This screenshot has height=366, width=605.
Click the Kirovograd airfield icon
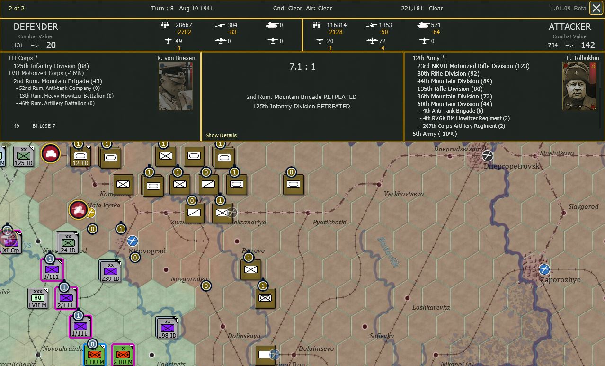coord(133,241)
